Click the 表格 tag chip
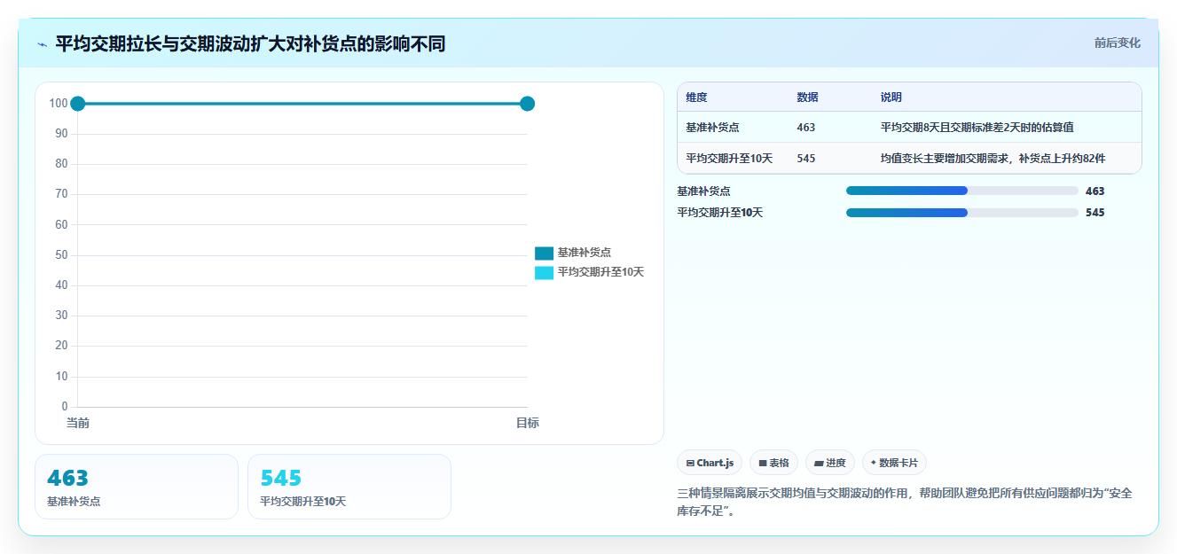 pyautogui.click(x=773, y=463)
